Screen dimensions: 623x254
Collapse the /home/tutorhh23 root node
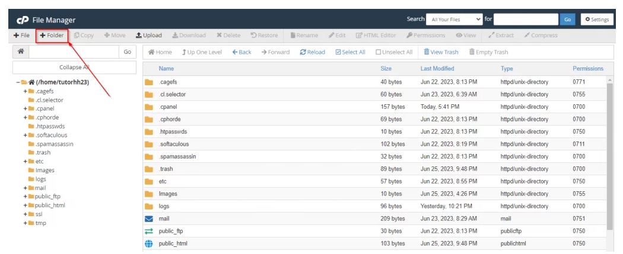pyautogui.click(x=18, y=82)
